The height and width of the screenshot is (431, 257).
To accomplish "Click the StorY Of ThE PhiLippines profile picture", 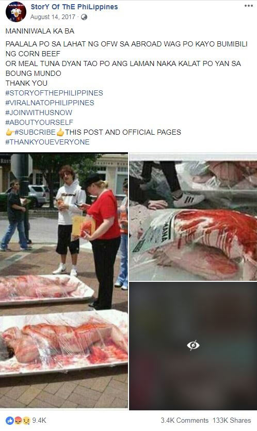I will coord(16,11).
